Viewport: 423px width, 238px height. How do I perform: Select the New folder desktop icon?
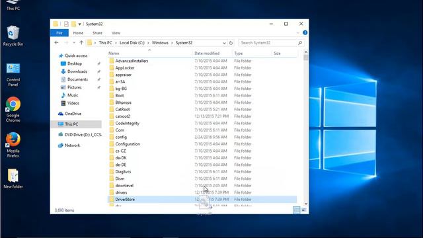coord(13,178)
